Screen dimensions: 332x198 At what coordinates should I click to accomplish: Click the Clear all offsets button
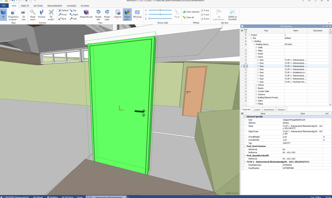point(190,17)
